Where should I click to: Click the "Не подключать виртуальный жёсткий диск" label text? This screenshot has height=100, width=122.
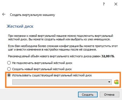coord(42,63)
